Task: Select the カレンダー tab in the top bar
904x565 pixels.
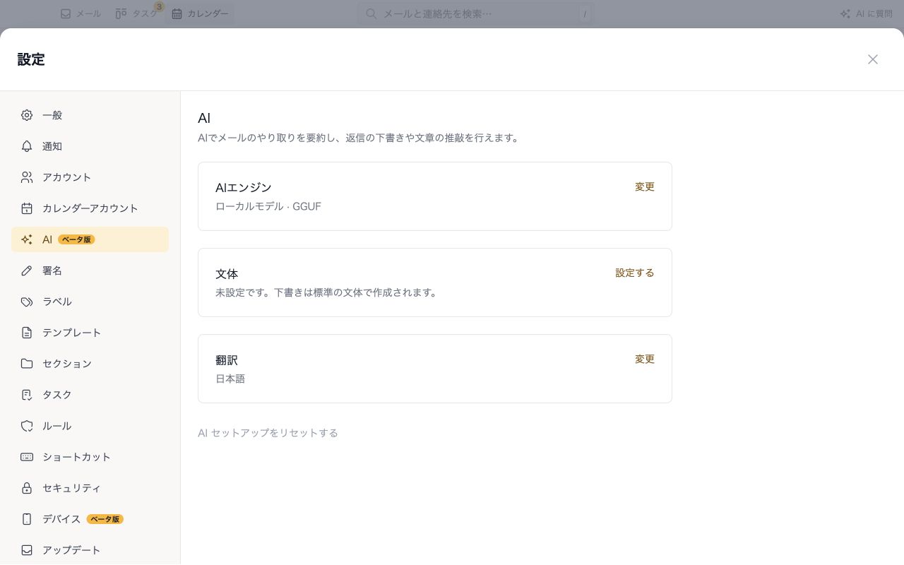Action: tap(200, 13)
